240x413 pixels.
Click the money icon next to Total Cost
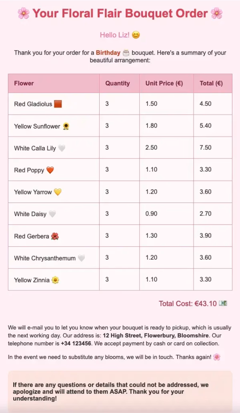point(223,304)
